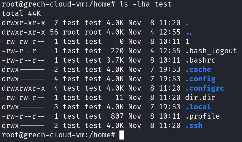Screen dimensions: 242x142
Task: Click the terminal cursor block at prompt
Action: 122,135
